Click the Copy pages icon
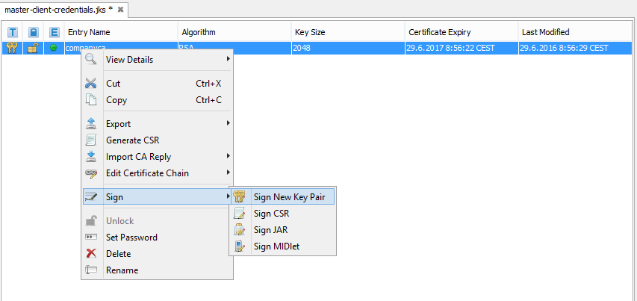Viewport: 637px width, 301px height. (91, 100)
